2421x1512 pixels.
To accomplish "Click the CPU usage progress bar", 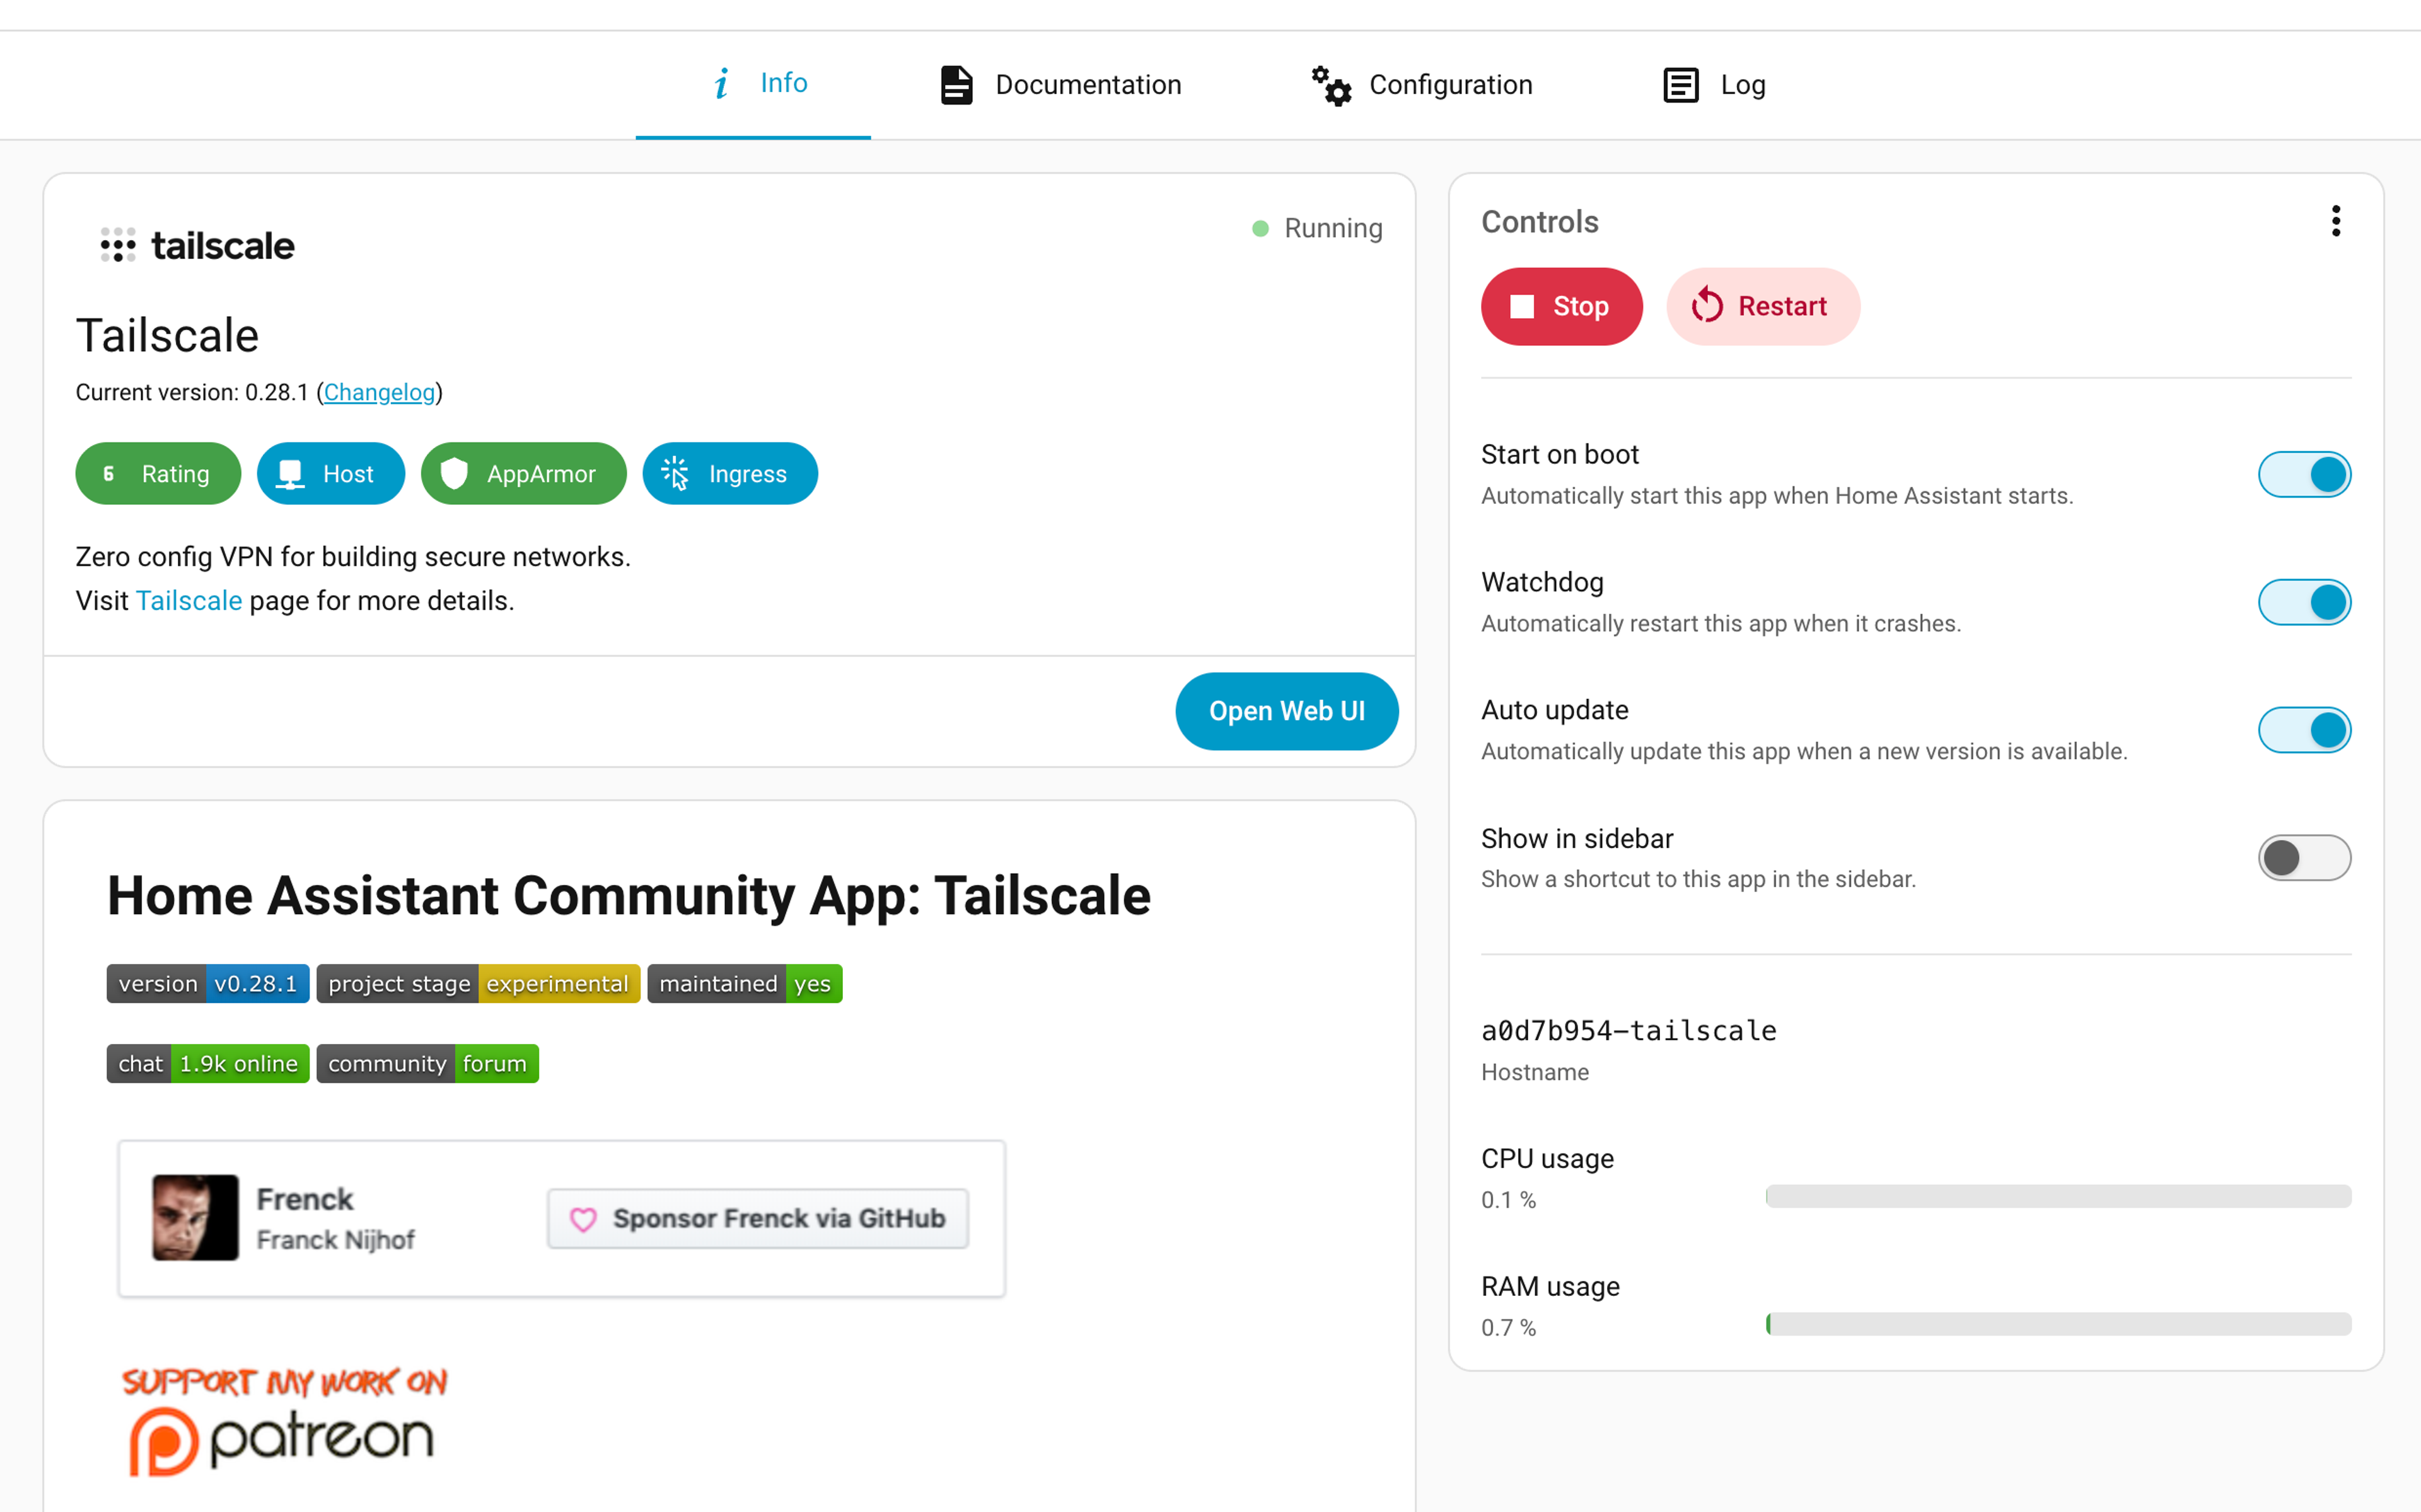I will click(x=2058, y=1196).
